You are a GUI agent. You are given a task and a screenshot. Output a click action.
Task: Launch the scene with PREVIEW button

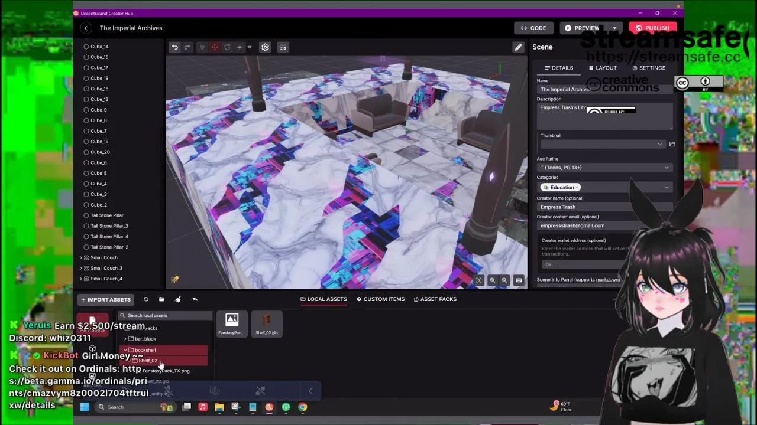click(x=582, y=28)
